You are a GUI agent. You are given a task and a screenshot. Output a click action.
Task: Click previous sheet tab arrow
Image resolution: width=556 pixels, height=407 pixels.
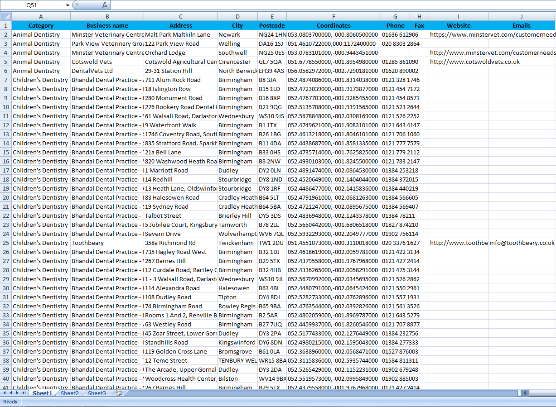coord(11,393)
